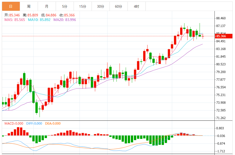Click the 87.137 price axis label
The width and height of the screenshot is (235, 155).
221,26
